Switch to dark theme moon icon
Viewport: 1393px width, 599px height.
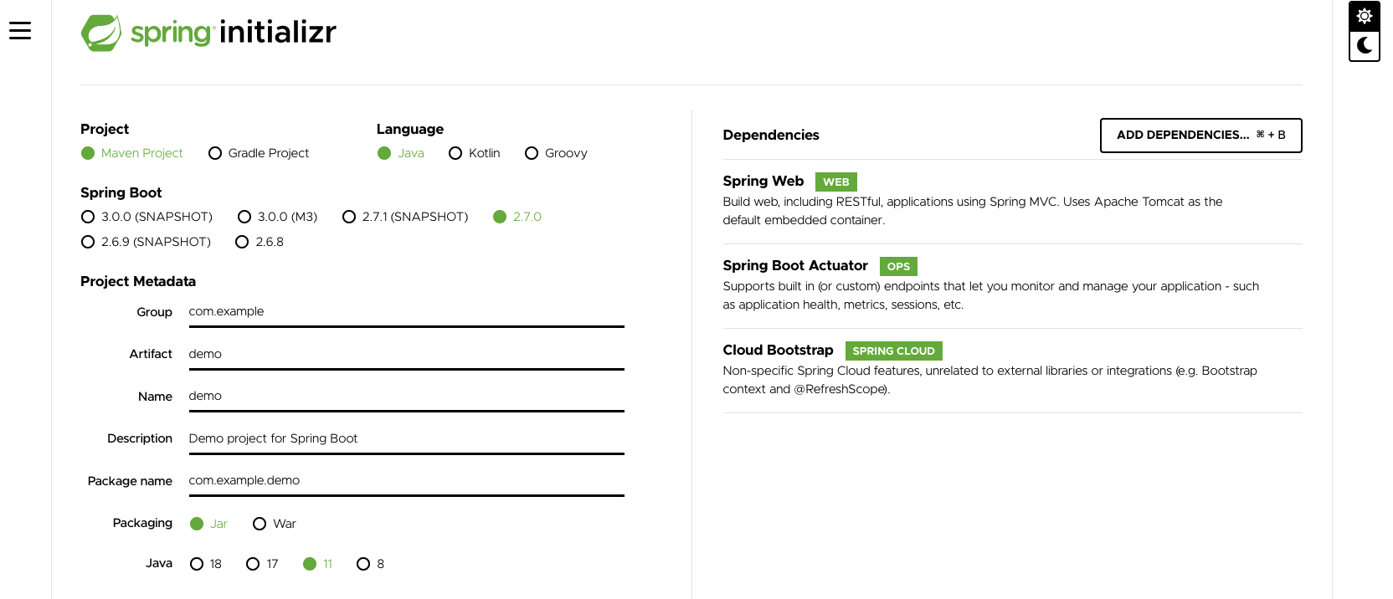point(1365,45)
